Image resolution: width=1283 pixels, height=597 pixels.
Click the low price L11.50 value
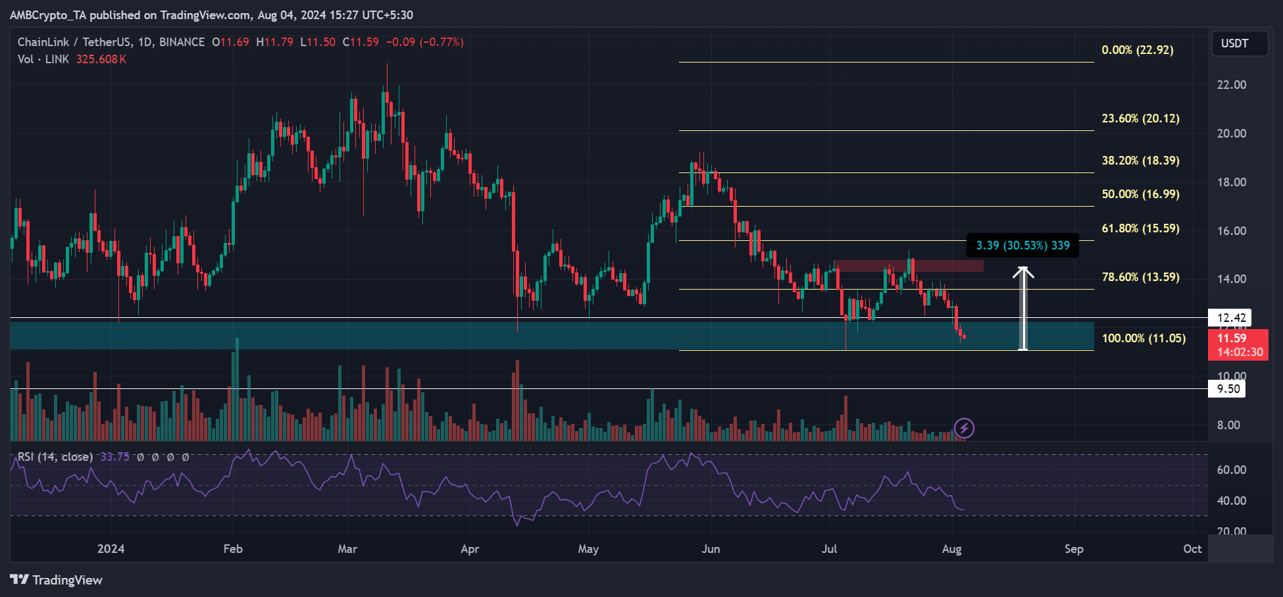318,42
